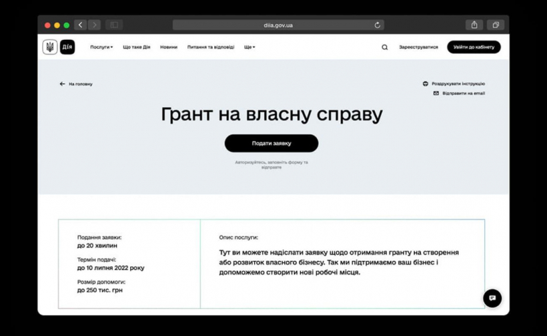Go to Новини section
Viewport: 547px width, 336px height.
pyautogui.click(x=169, y=47)
